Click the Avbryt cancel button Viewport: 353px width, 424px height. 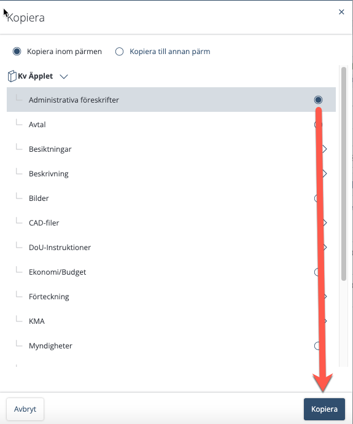[x=25, y=409]
